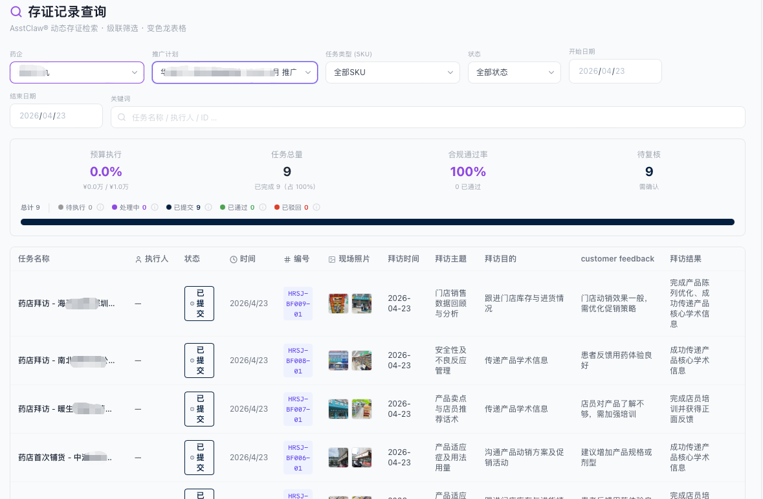This screenshot has height=499, width=763.
Task: Click cell 患者反馈用药体验良好
Action: point(617,360)
